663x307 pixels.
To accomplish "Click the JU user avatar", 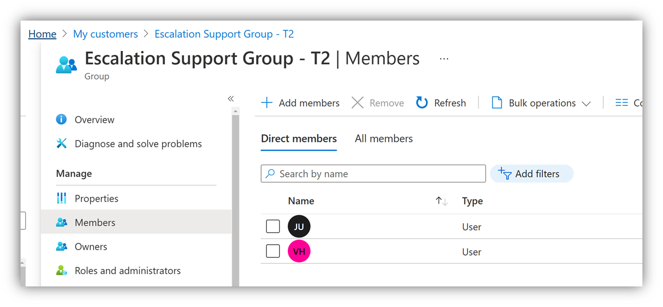I will (x=299, y=227).
